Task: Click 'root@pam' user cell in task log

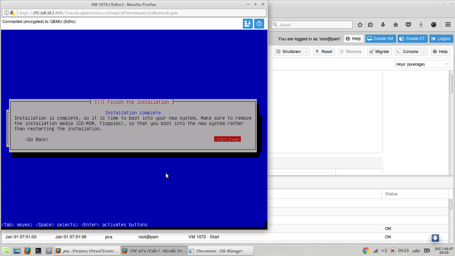Action: click(149, 237)
